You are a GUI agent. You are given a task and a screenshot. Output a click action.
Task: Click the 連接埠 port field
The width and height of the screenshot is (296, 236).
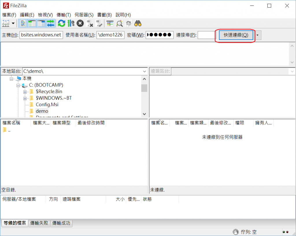(206, 35)
